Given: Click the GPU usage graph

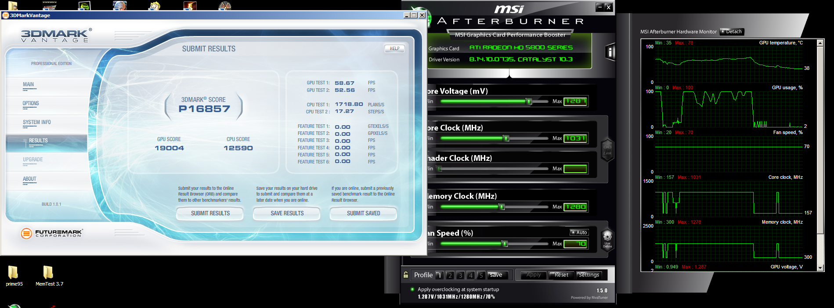Looking at the screenshot, I should pos(729,109).
